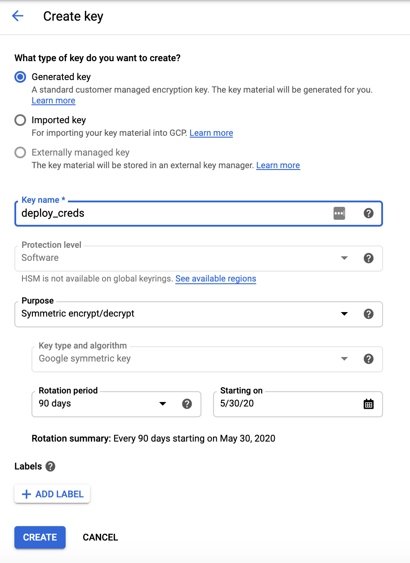Click the back arrow to leave Create key
410x563 pixels.
pos(18,16)
